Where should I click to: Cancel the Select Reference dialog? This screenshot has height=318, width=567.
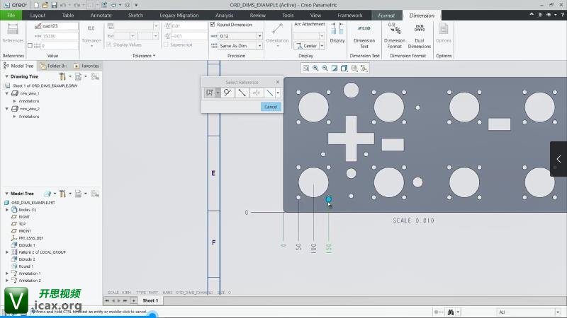270,107
